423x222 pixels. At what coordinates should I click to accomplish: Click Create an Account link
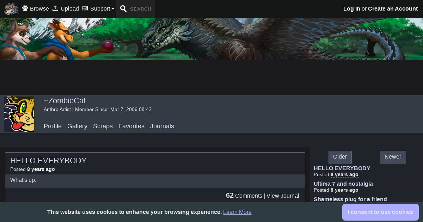[393, 9]
